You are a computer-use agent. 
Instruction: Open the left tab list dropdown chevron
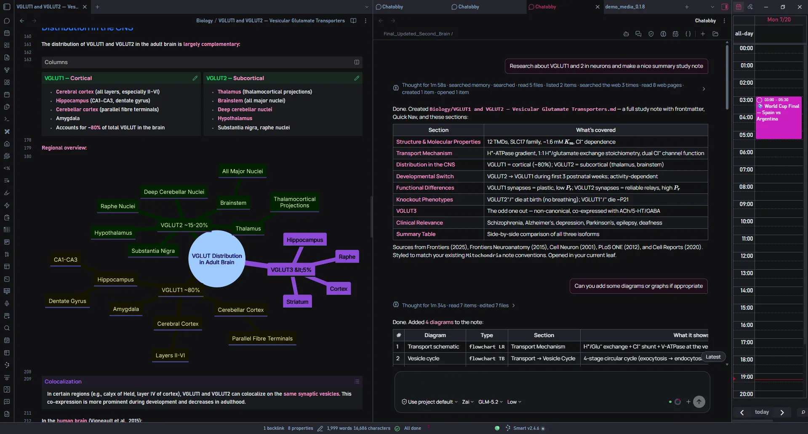coord(367,7)
